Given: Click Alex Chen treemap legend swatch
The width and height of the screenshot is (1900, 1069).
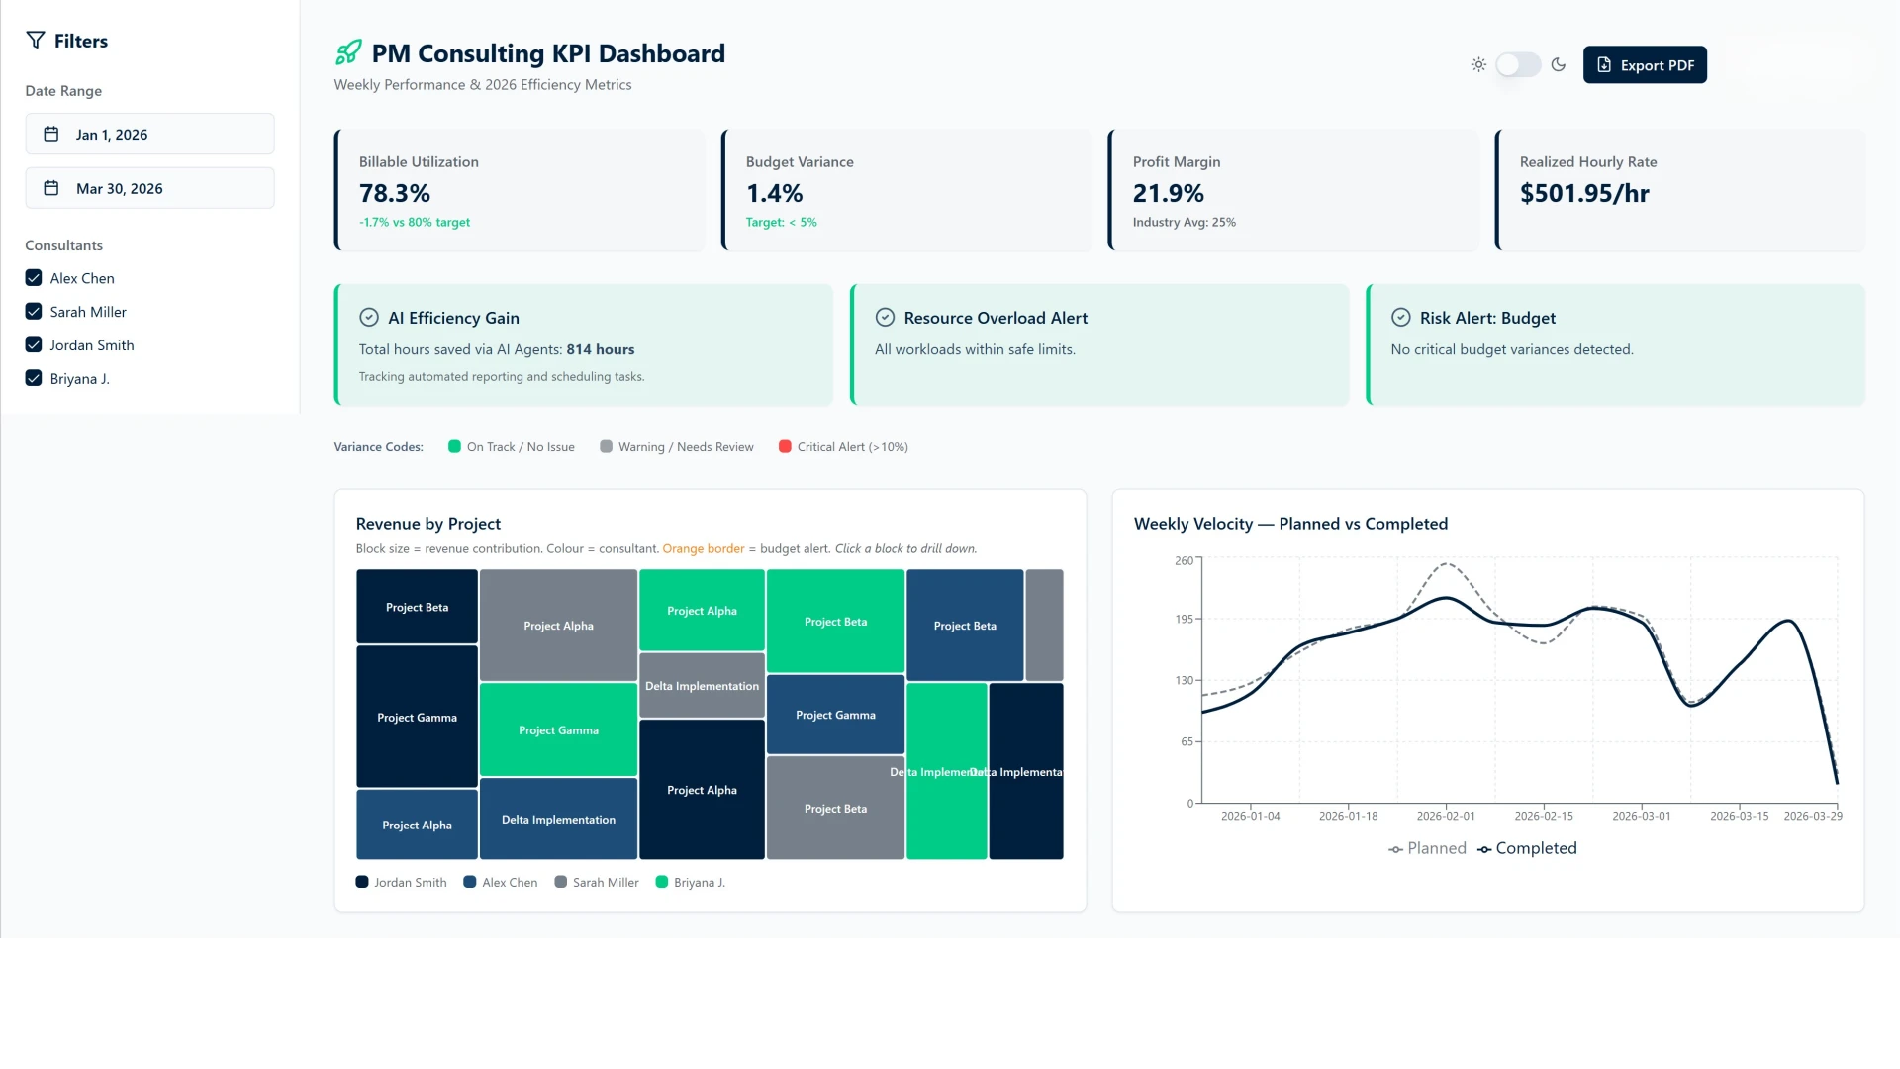Looking at the screenshot, I should click(470, 883).
